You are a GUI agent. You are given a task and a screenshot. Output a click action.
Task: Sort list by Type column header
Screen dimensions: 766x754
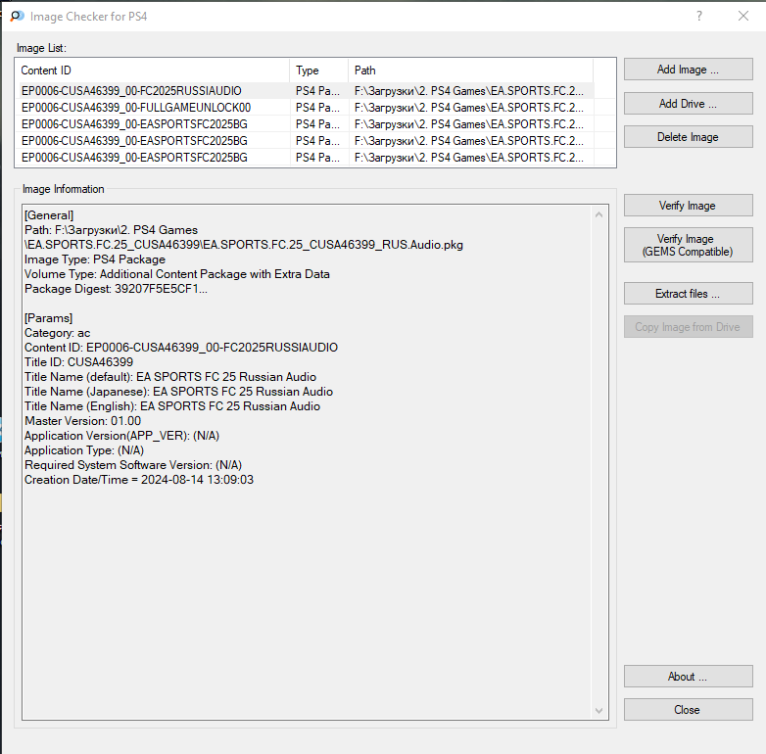(x=319, y=71)
